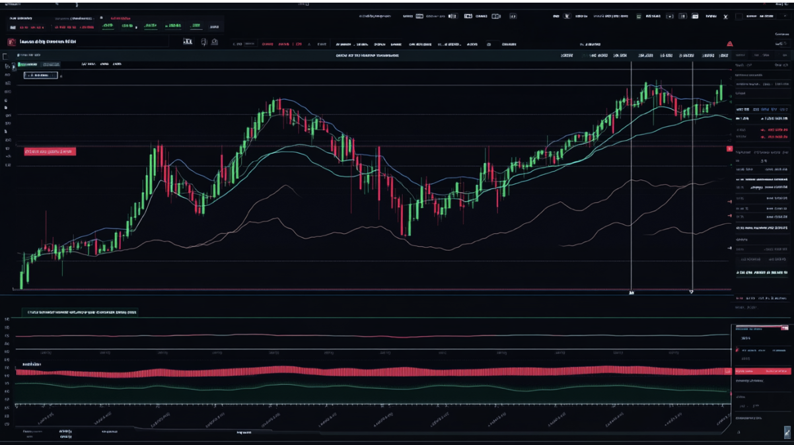Click the red symbol logo beside the instrument name
This screenshot has height=445, width=794.
(11, 42)
